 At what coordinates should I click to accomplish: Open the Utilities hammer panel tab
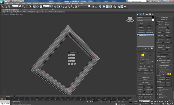click(153, 14)
